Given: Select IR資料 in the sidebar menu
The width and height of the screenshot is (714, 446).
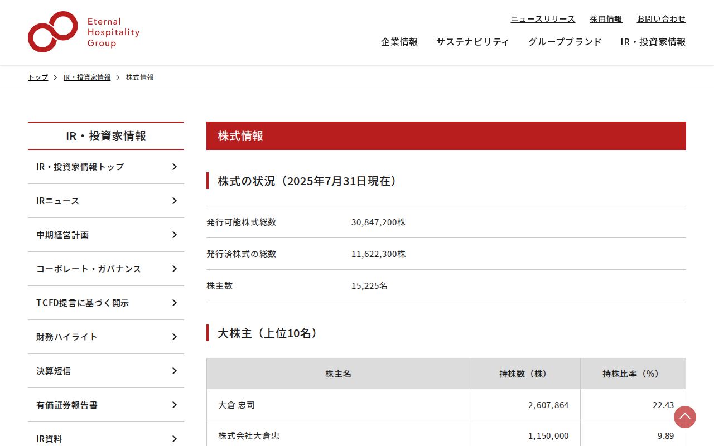Looking at the screenshot, I should point(106,436).
